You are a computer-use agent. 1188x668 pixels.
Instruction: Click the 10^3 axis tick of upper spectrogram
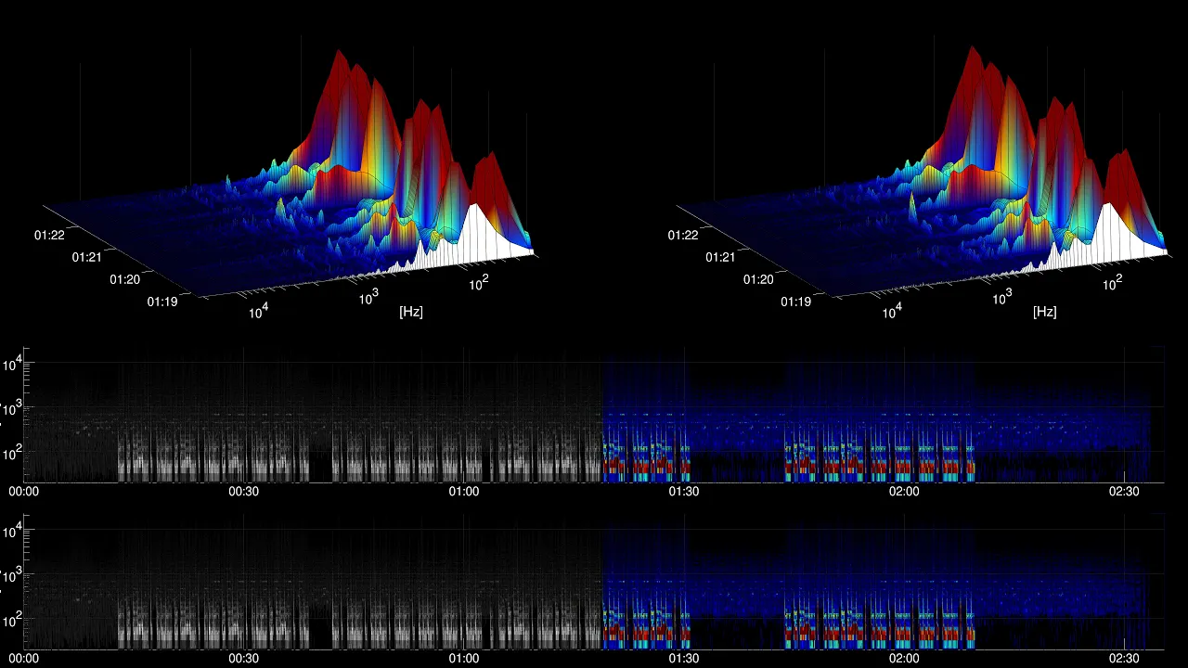point(11,408)
